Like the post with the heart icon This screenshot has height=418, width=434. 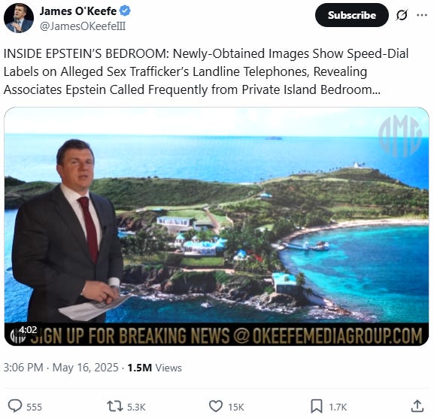[x=216, y=407]
